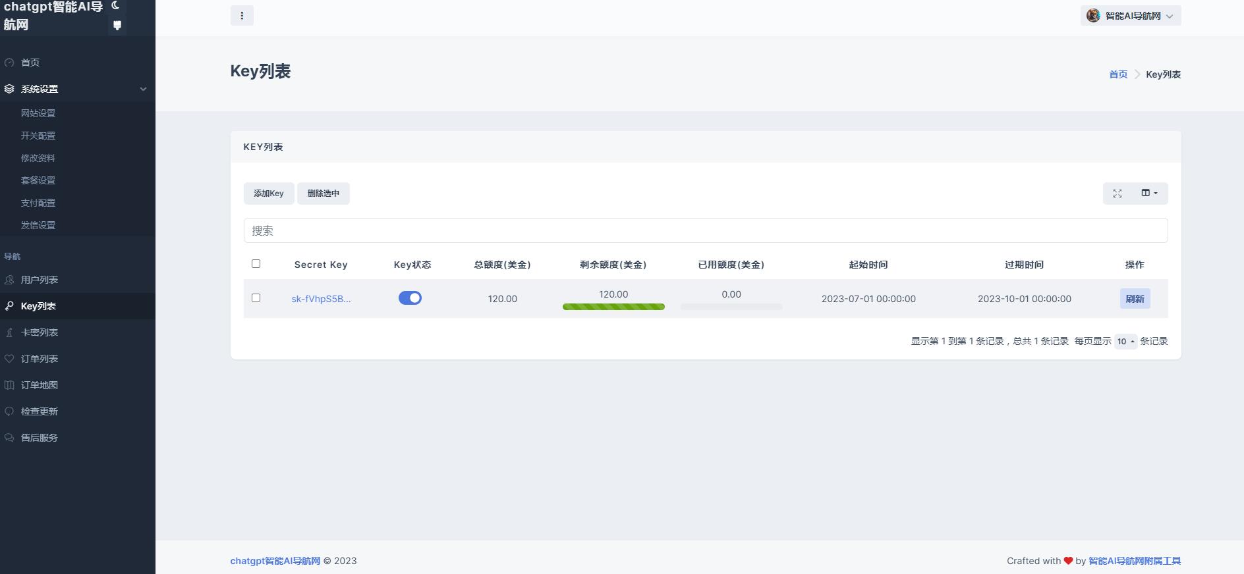This screenshot has height=574, width=1244.
Task: Go to 用户列表 page
Action: pyautogui.click(x=78, y=280)
